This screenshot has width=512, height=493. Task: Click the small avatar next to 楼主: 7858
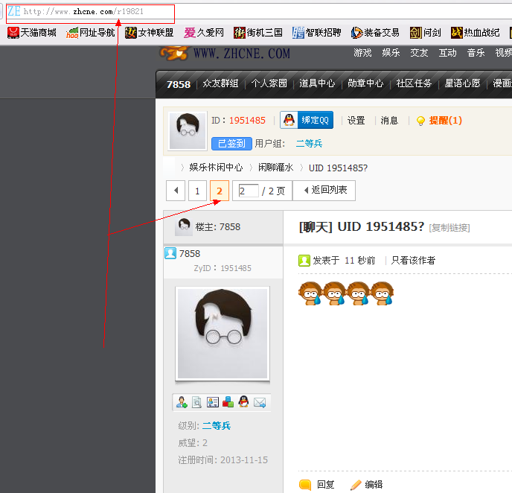[184, 226]
